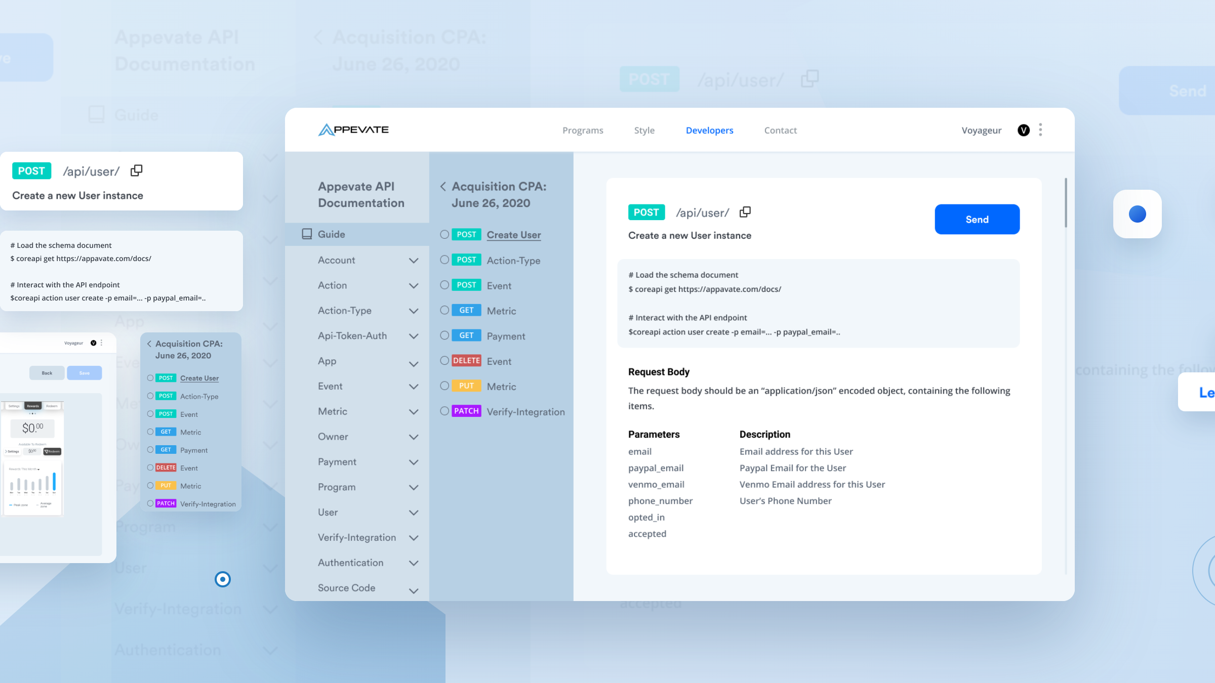Click the Guide book icon in sidebar

[x=307, y=234]
